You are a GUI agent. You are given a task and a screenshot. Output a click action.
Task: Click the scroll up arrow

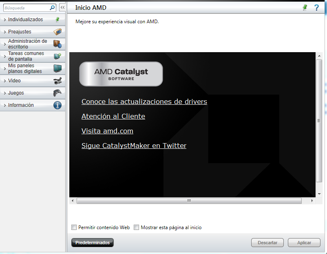point(319,56)
